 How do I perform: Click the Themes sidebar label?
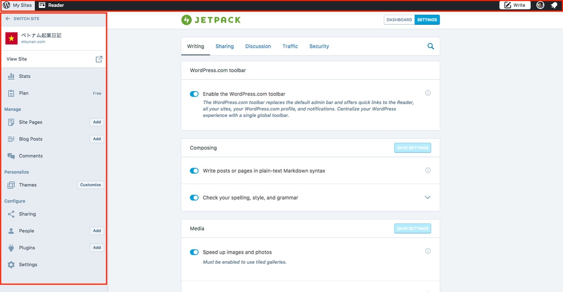[28, 185]
